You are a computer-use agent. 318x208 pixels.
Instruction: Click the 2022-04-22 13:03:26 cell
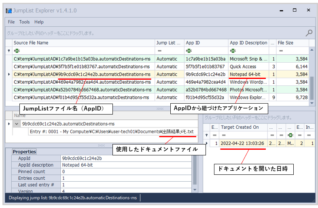pos(243,143)
